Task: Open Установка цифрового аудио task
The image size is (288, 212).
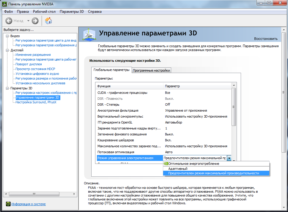Action: (37, 74)
